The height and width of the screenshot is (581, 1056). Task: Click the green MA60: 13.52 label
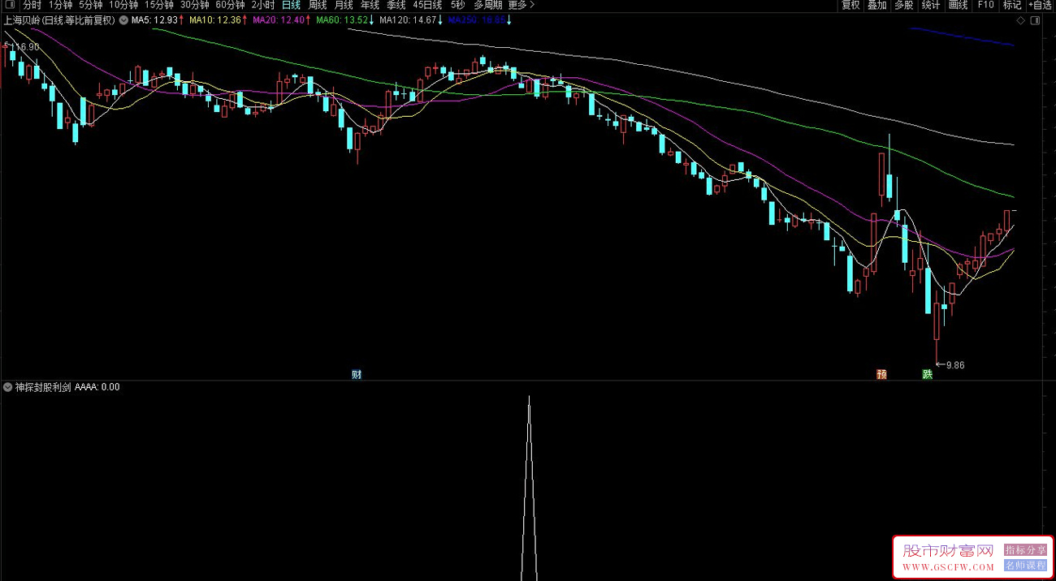point(345,20)
